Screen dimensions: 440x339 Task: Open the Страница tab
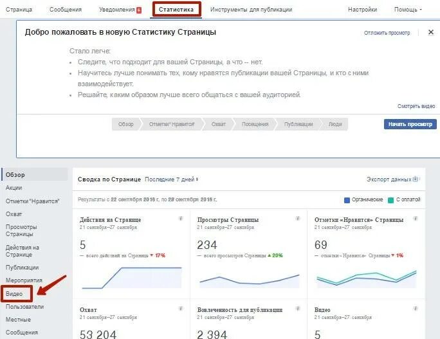tap(19, 10)
